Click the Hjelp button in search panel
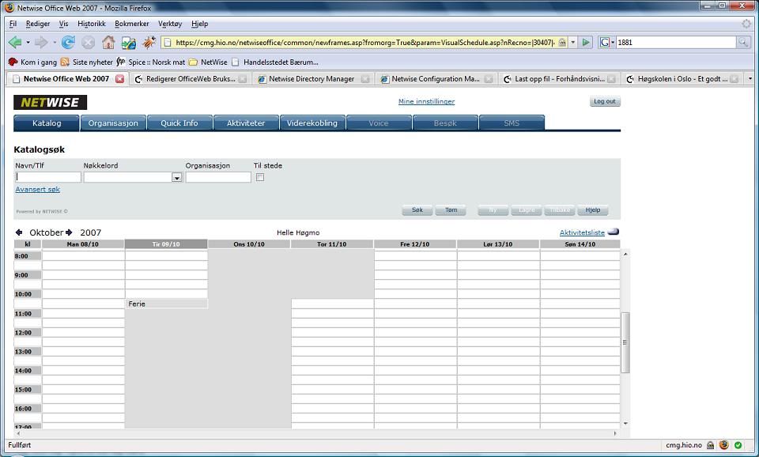Image resolution: width=759 pixels, height=457 pixels. [592, 210]
